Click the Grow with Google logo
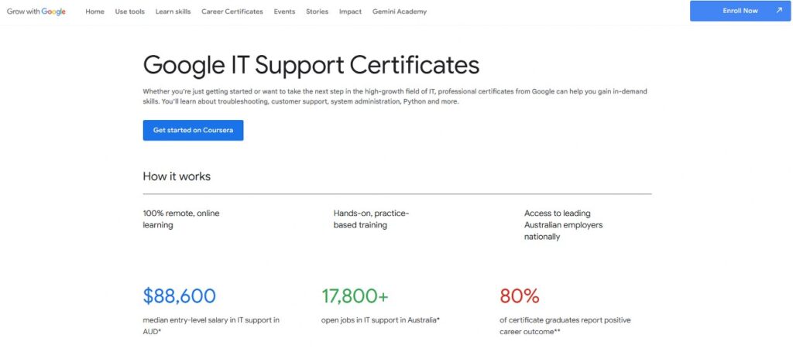793x352 pixels. tap(36, 12)
